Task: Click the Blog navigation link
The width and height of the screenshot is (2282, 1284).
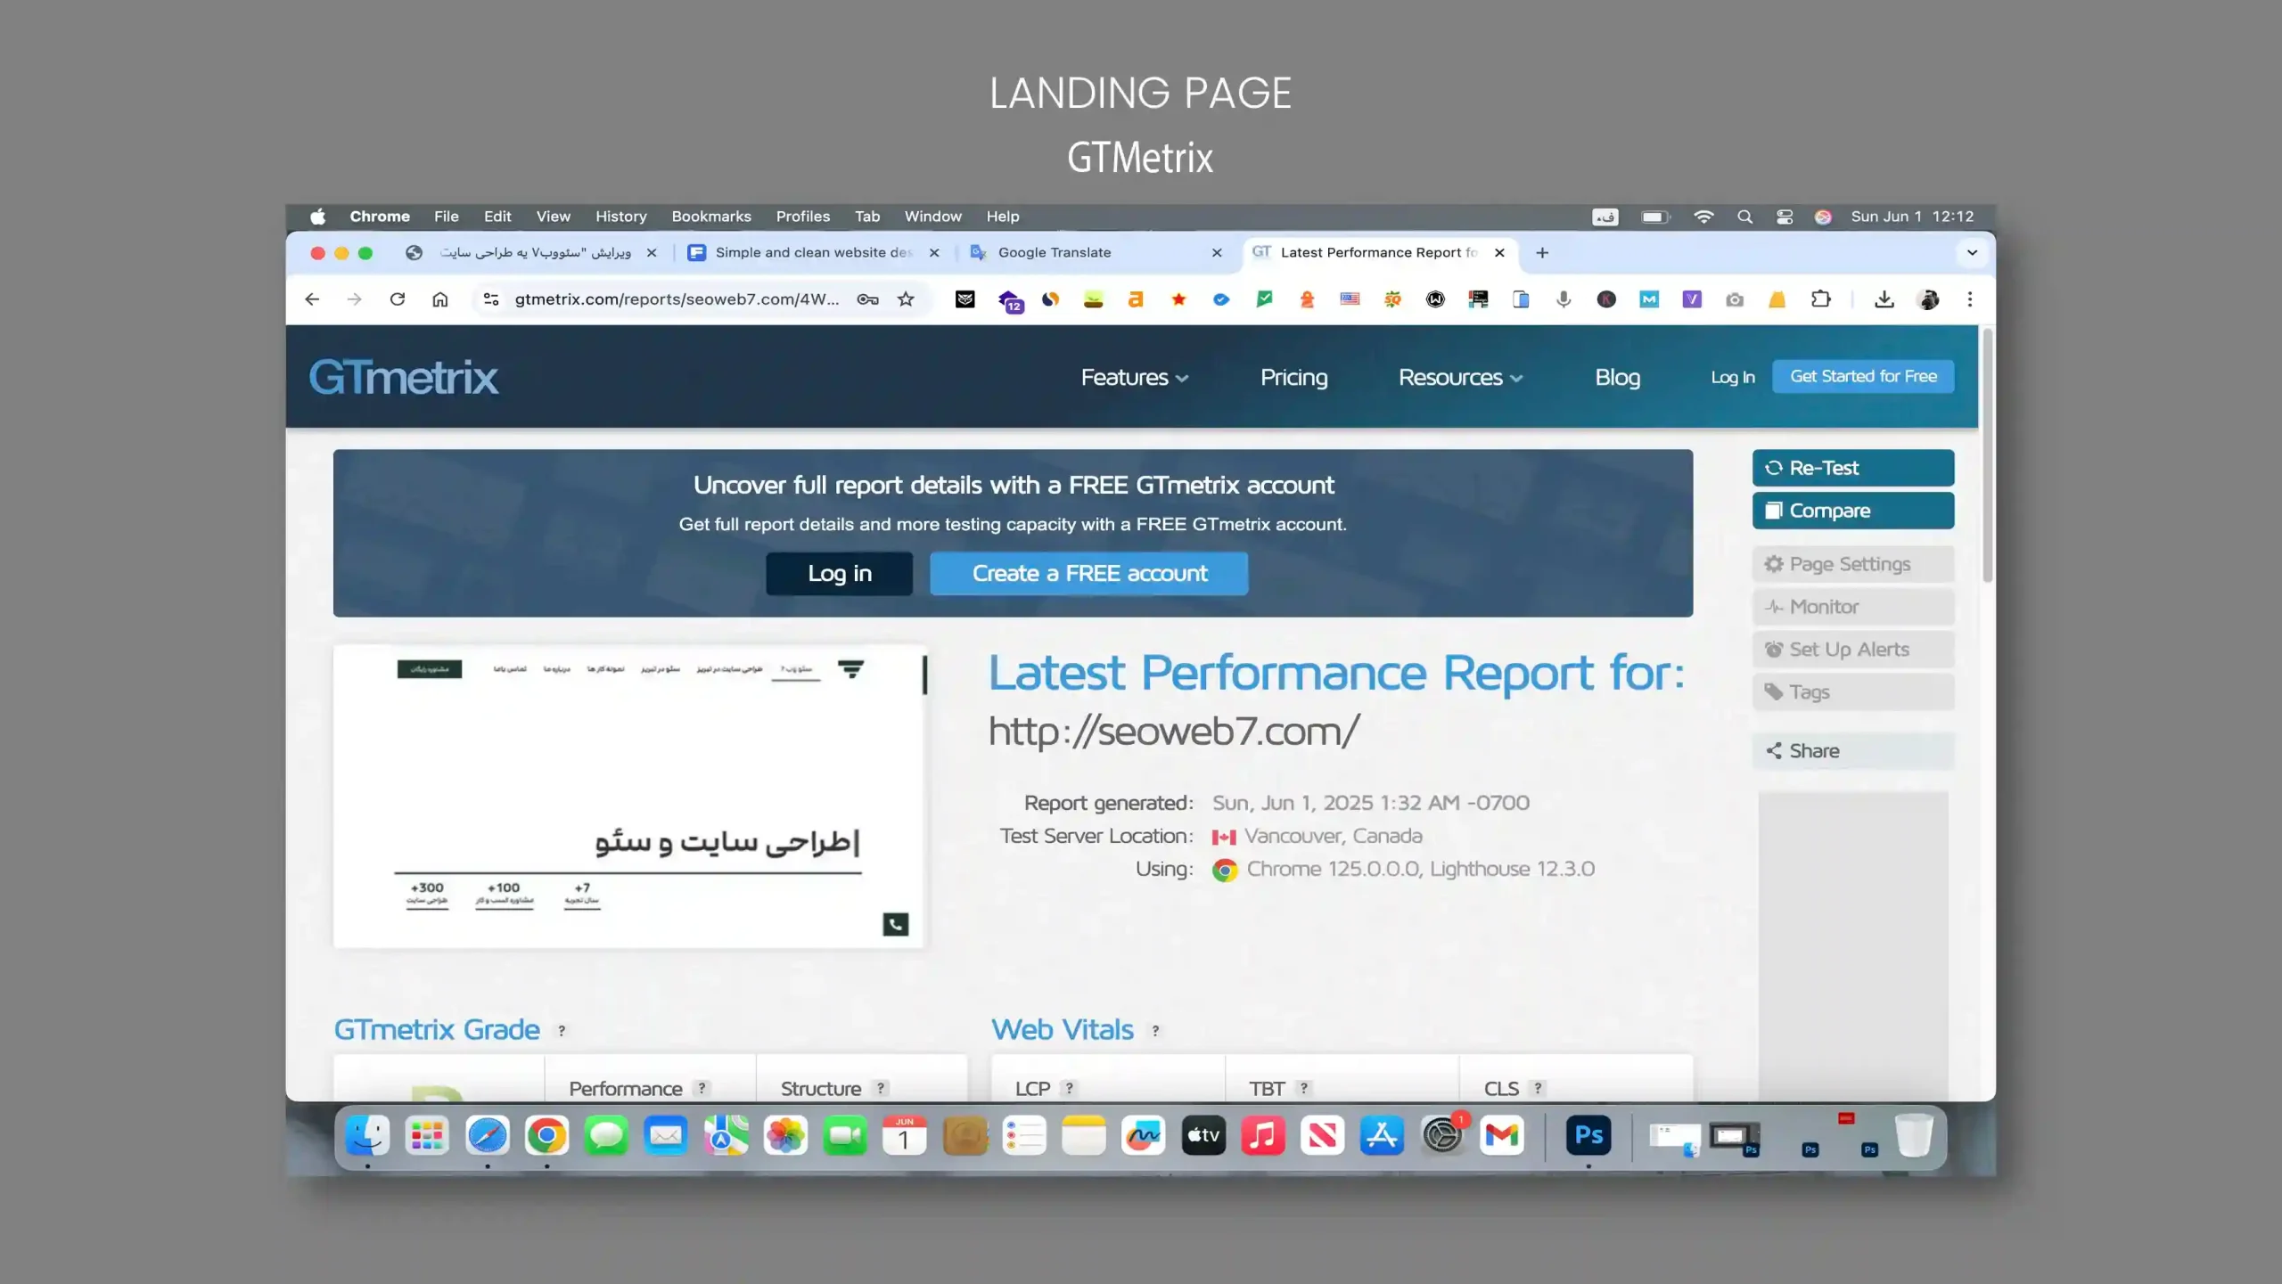Action: (1617, 378)
